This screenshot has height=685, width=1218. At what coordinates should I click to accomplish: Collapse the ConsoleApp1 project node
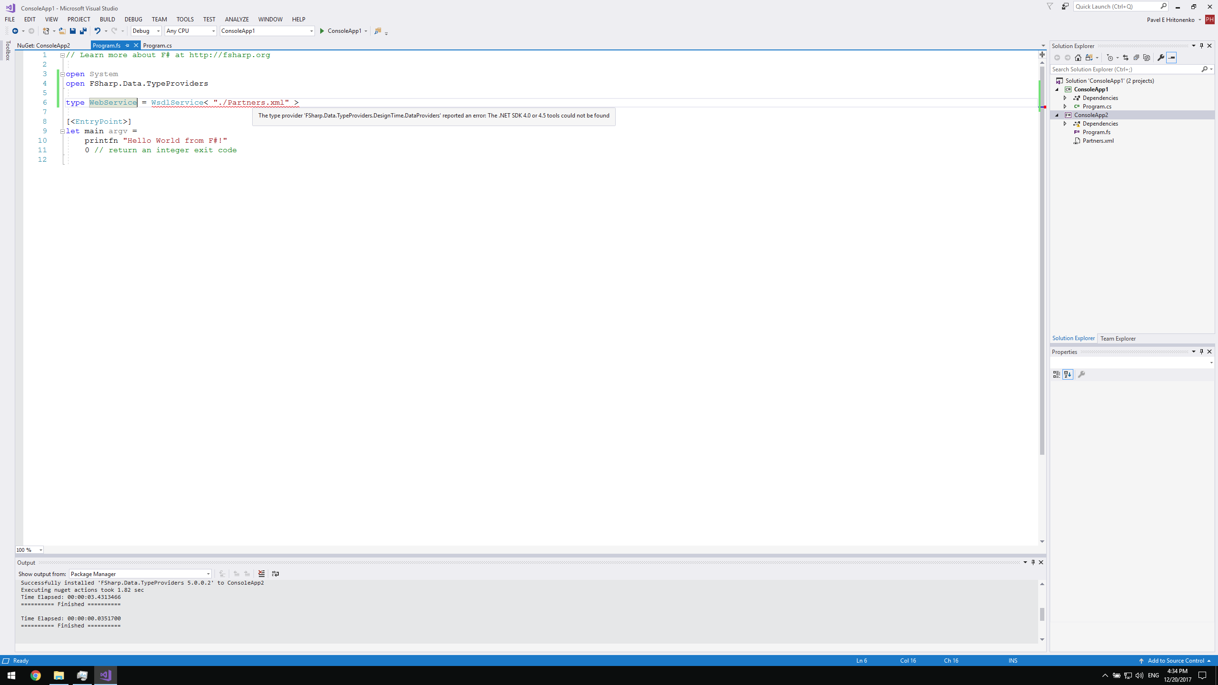tap(1057, 89)
